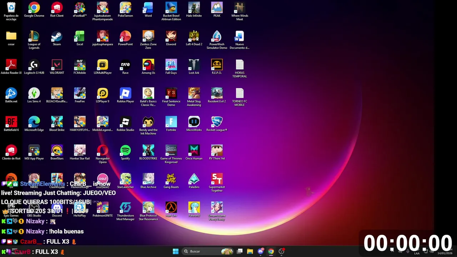Select the Palworld desktop icon
Image resolution: width=457 pixels, height=257 pixels.
(x=194, y=210)
